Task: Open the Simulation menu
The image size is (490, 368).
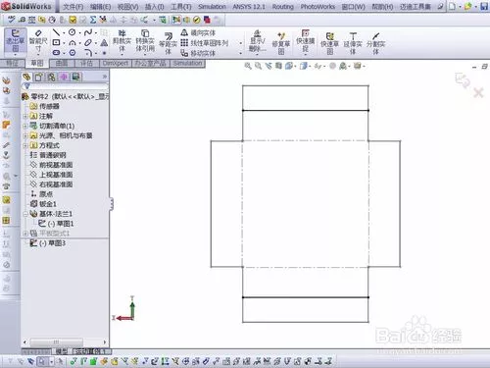Action: click(212, 7)
